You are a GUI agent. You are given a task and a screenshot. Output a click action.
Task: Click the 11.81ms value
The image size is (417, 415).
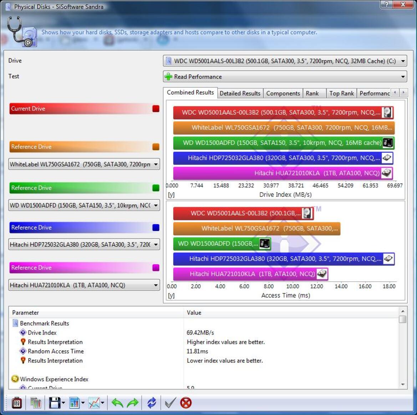(x=197, y=351)
